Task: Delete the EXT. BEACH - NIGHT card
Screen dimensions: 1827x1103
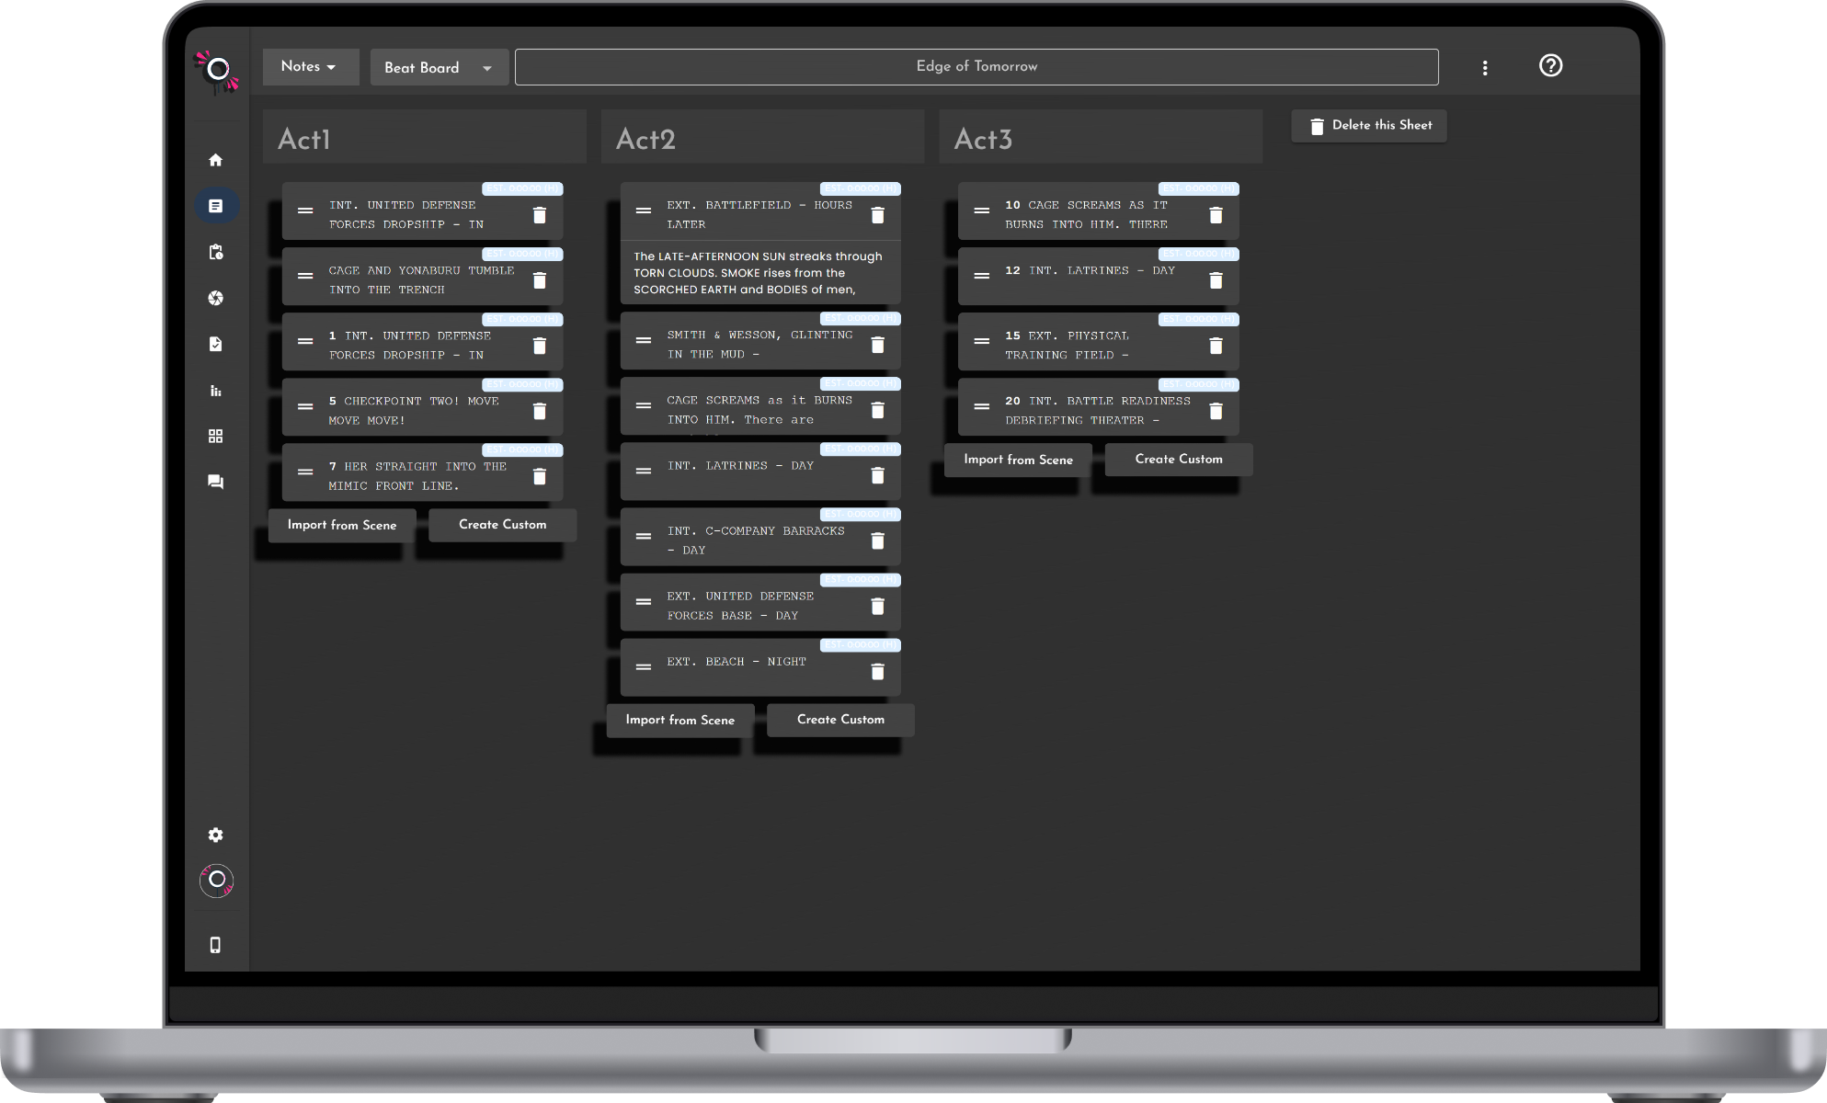Action: 877,672
